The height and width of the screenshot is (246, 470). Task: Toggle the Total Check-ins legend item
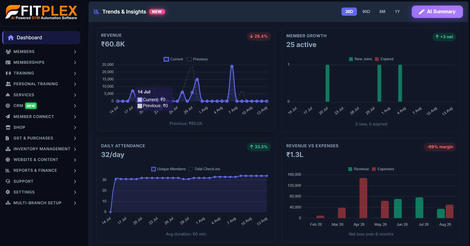pyautogui.click(x=204, y=169)
